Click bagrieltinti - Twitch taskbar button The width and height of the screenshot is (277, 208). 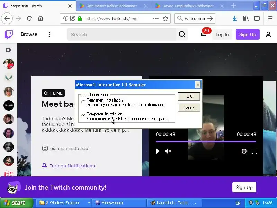174,203
